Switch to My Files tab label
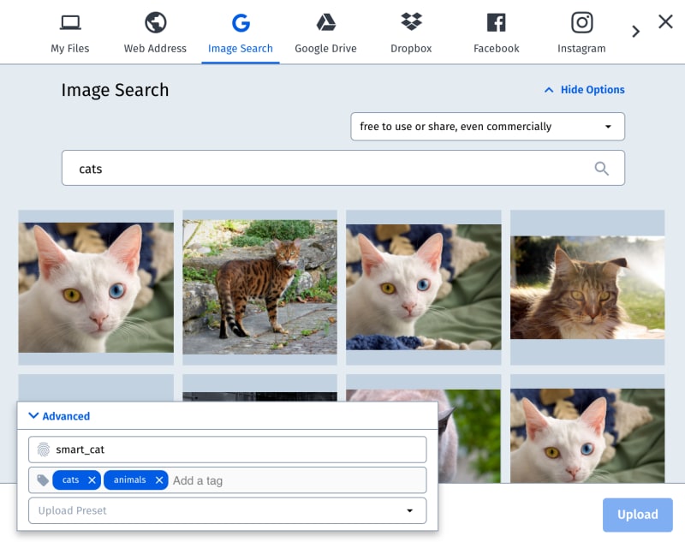Image resolution: width=685 pixels, height=542 pixels. point(70,49)
